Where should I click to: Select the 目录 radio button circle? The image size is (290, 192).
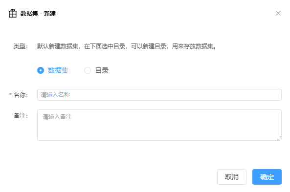point(88,70)
